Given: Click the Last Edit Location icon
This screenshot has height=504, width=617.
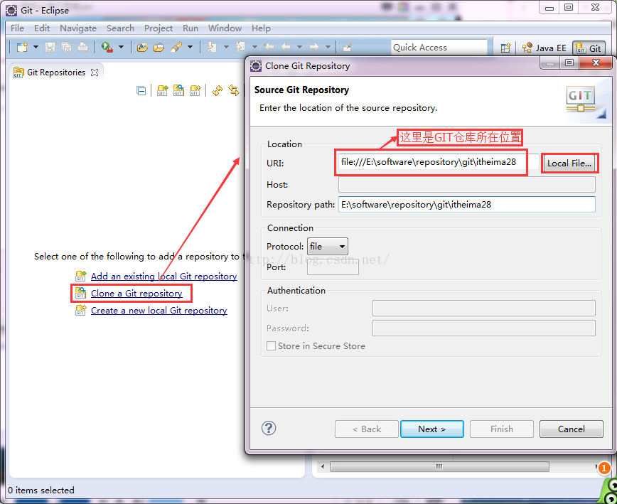Looking at the screenshot, I should pos(269,47).
